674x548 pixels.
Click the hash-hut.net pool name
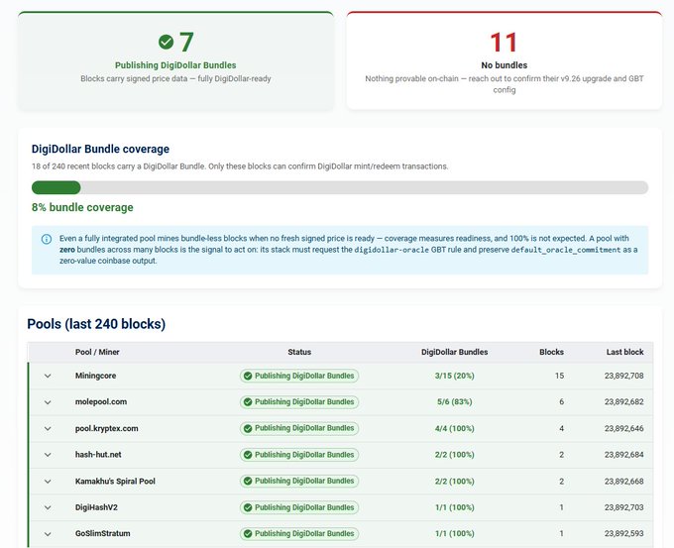pyautogui.click(x=98, y=455)
